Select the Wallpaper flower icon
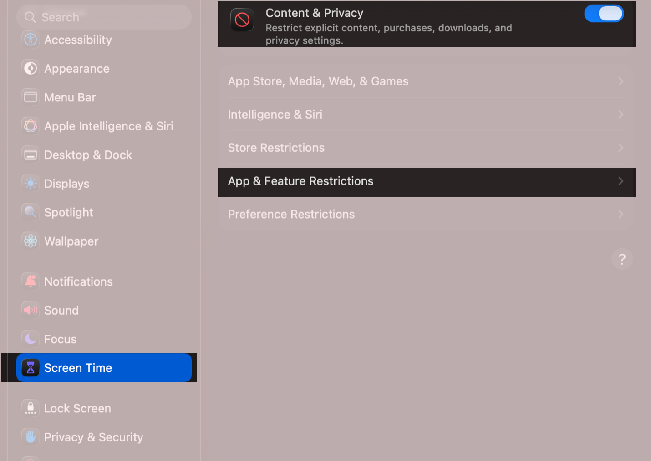The width and height of the screenshot is (651, 461). click(x=30, y=241)
